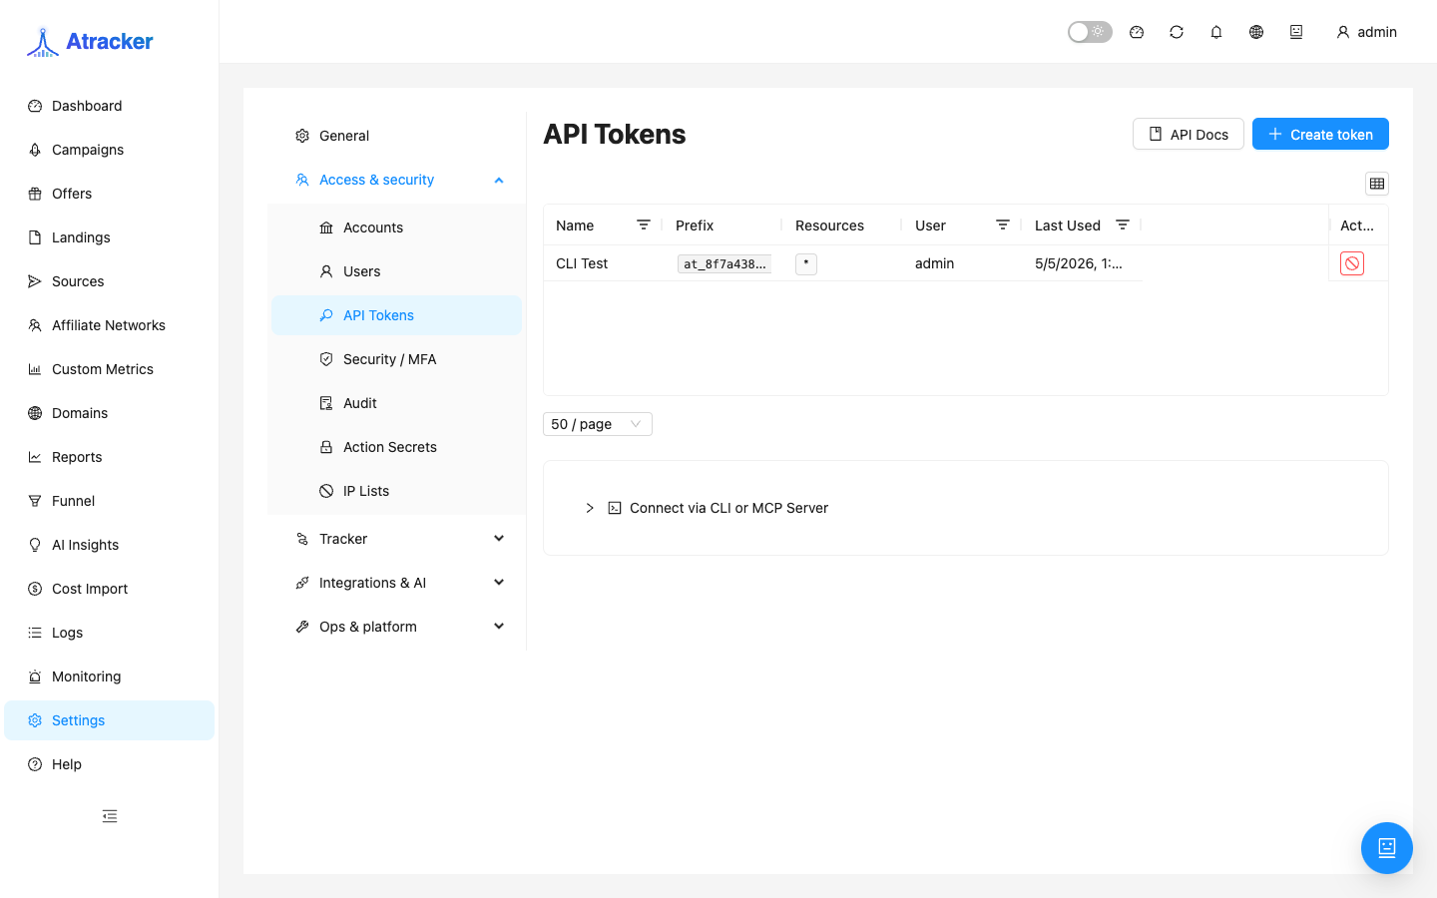Click Reports line chart icon

coord(35,457)
